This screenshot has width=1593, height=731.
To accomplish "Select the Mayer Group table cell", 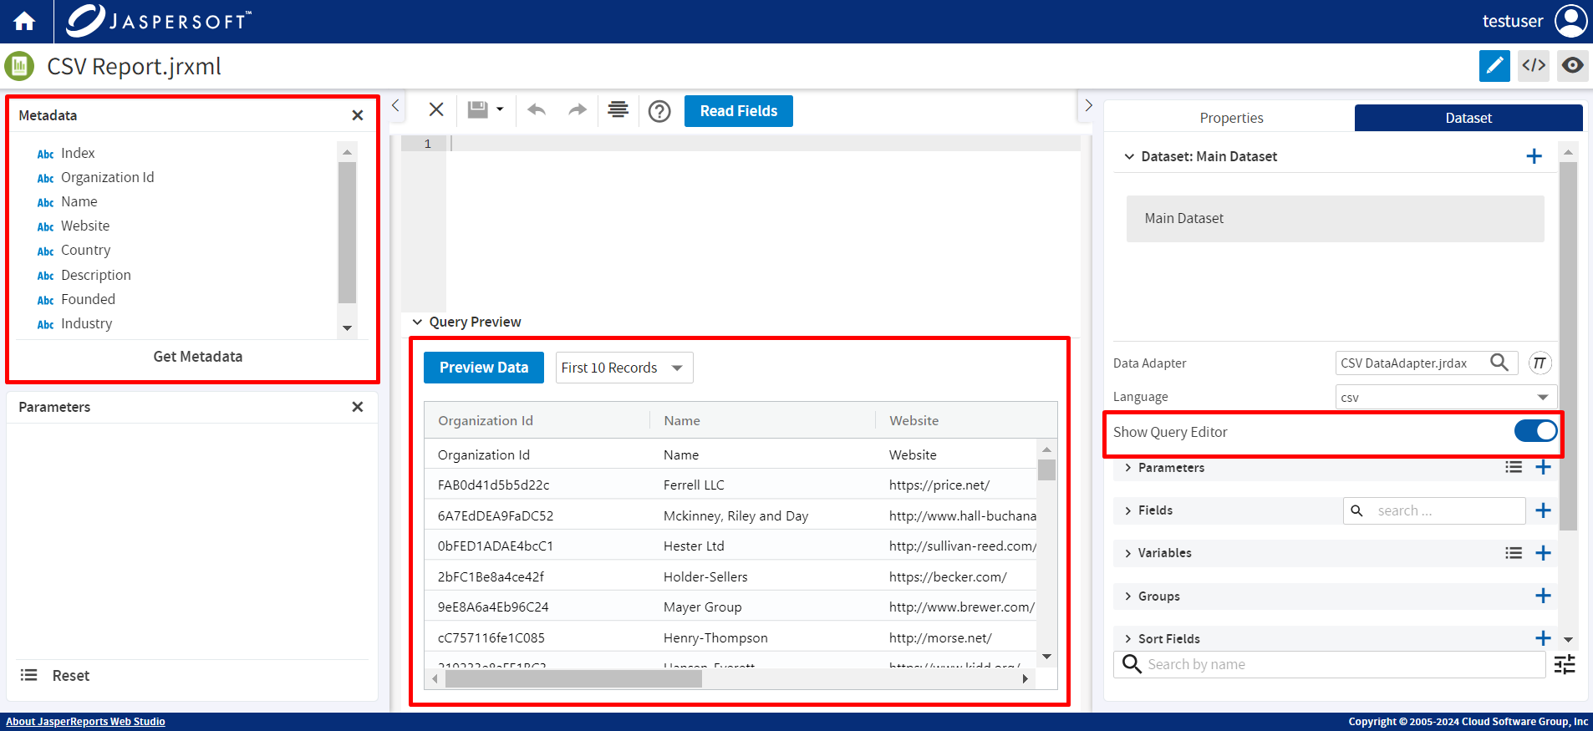I will [x=702, y=607].
